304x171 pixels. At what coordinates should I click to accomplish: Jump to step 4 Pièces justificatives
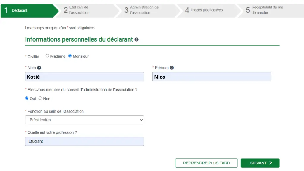206,10
